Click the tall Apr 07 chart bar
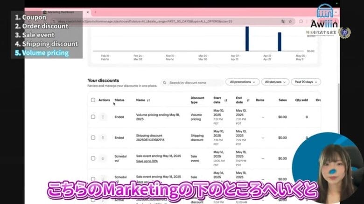 coord(247,39)
